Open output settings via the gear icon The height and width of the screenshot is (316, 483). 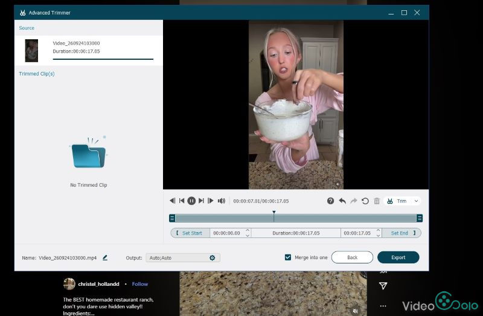pos(213,258)
